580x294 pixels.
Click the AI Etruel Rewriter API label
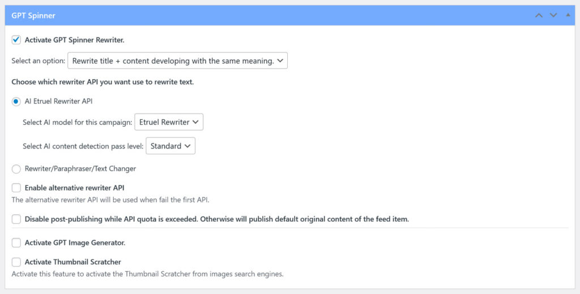(x=58, y=102)
